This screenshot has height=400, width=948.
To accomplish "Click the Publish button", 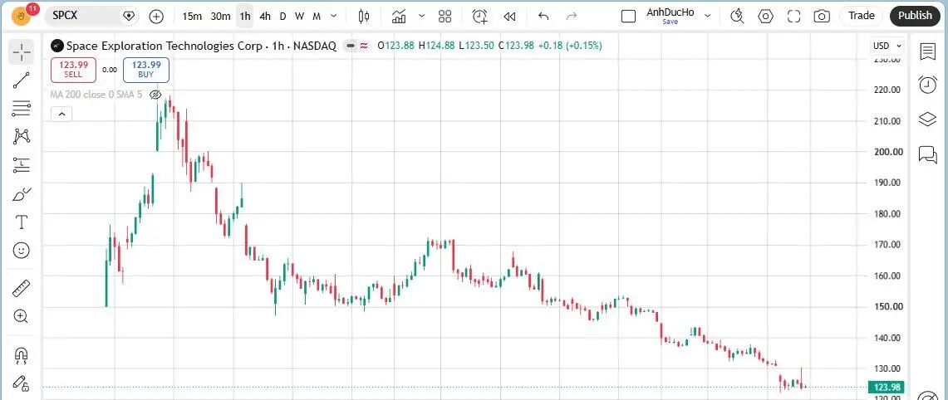I will [915, 16].
